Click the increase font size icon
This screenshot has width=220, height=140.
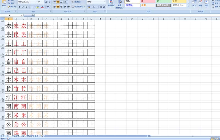[x=46, y=2]
